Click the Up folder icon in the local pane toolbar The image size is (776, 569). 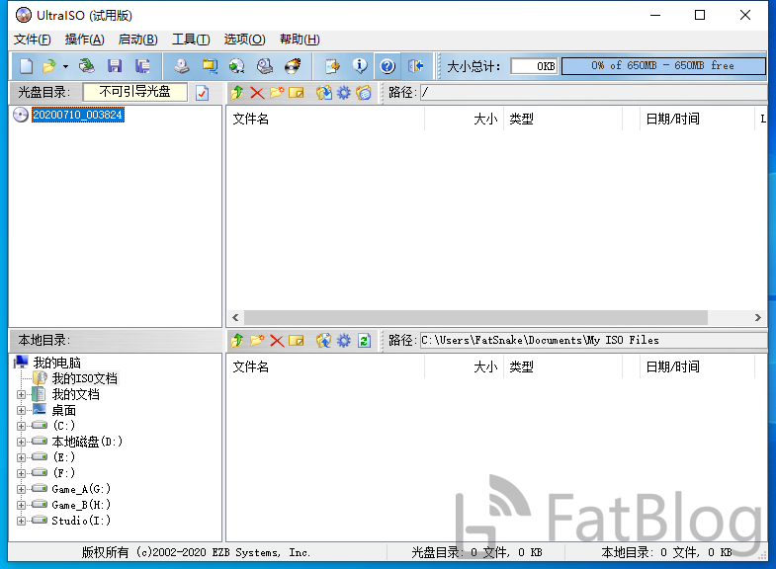click(x=237, y=340)
